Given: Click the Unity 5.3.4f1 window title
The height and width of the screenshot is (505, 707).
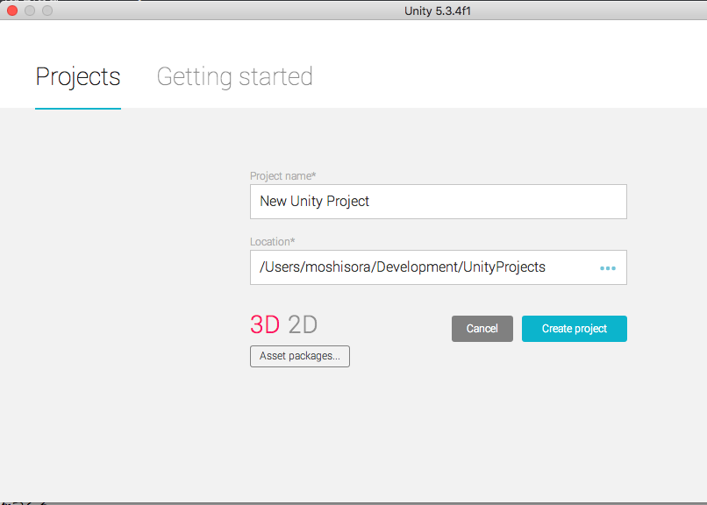Looking at the screenshot, I should [x=438, y=11].
